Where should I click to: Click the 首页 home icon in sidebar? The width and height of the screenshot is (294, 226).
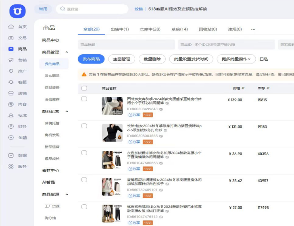[11, 27]
